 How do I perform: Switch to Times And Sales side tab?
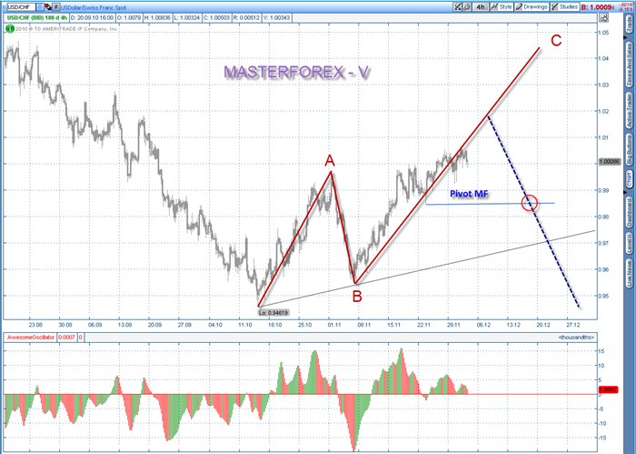point(630,65)
